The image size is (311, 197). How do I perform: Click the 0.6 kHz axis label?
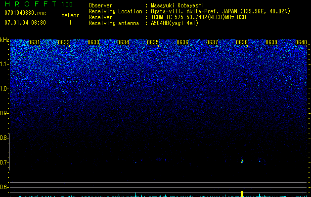pyautogui.click(x=4, y=187)
